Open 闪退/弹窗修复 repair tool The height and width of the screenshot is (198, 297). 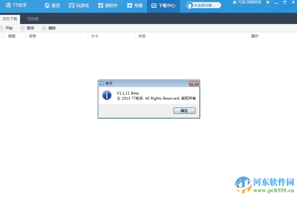point(247,2)
